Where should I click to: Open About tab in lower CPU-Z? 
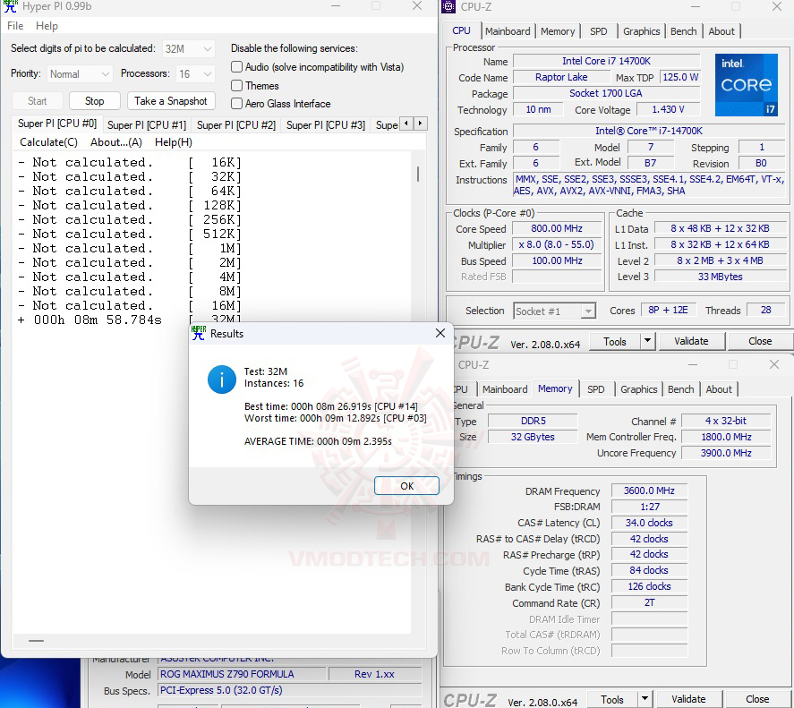pyautogui.click(x=719, y=389)
